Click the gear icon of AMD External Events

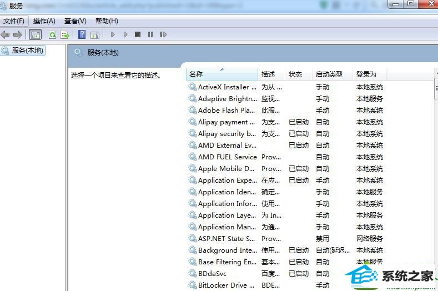coord(192,145)
